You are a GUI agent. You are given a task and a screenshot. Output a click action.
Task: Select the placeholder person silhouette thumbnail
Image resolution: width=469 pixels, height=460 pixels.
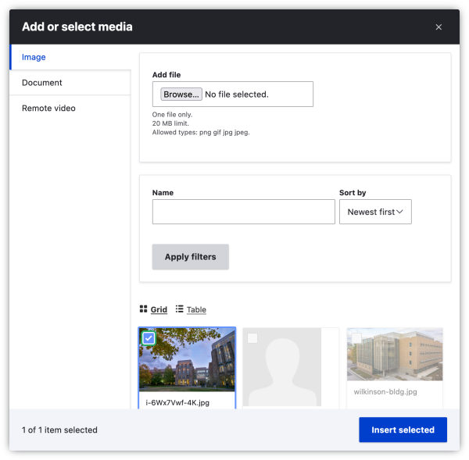pos(282,367)
